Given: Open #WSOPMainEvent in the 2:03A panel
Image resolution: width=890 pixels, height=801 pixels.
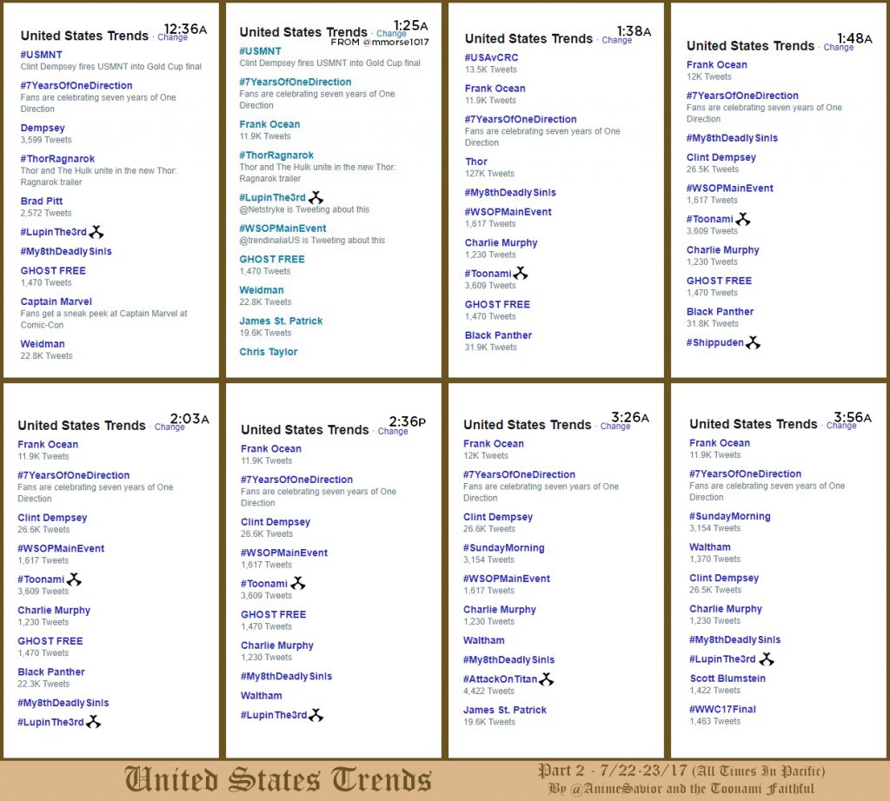Looking at the screenshot, I should click(62, 548).
